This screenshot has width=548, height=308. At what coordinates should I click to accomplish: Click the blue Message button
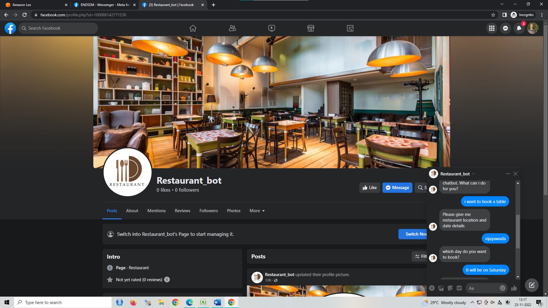point(397,188)
